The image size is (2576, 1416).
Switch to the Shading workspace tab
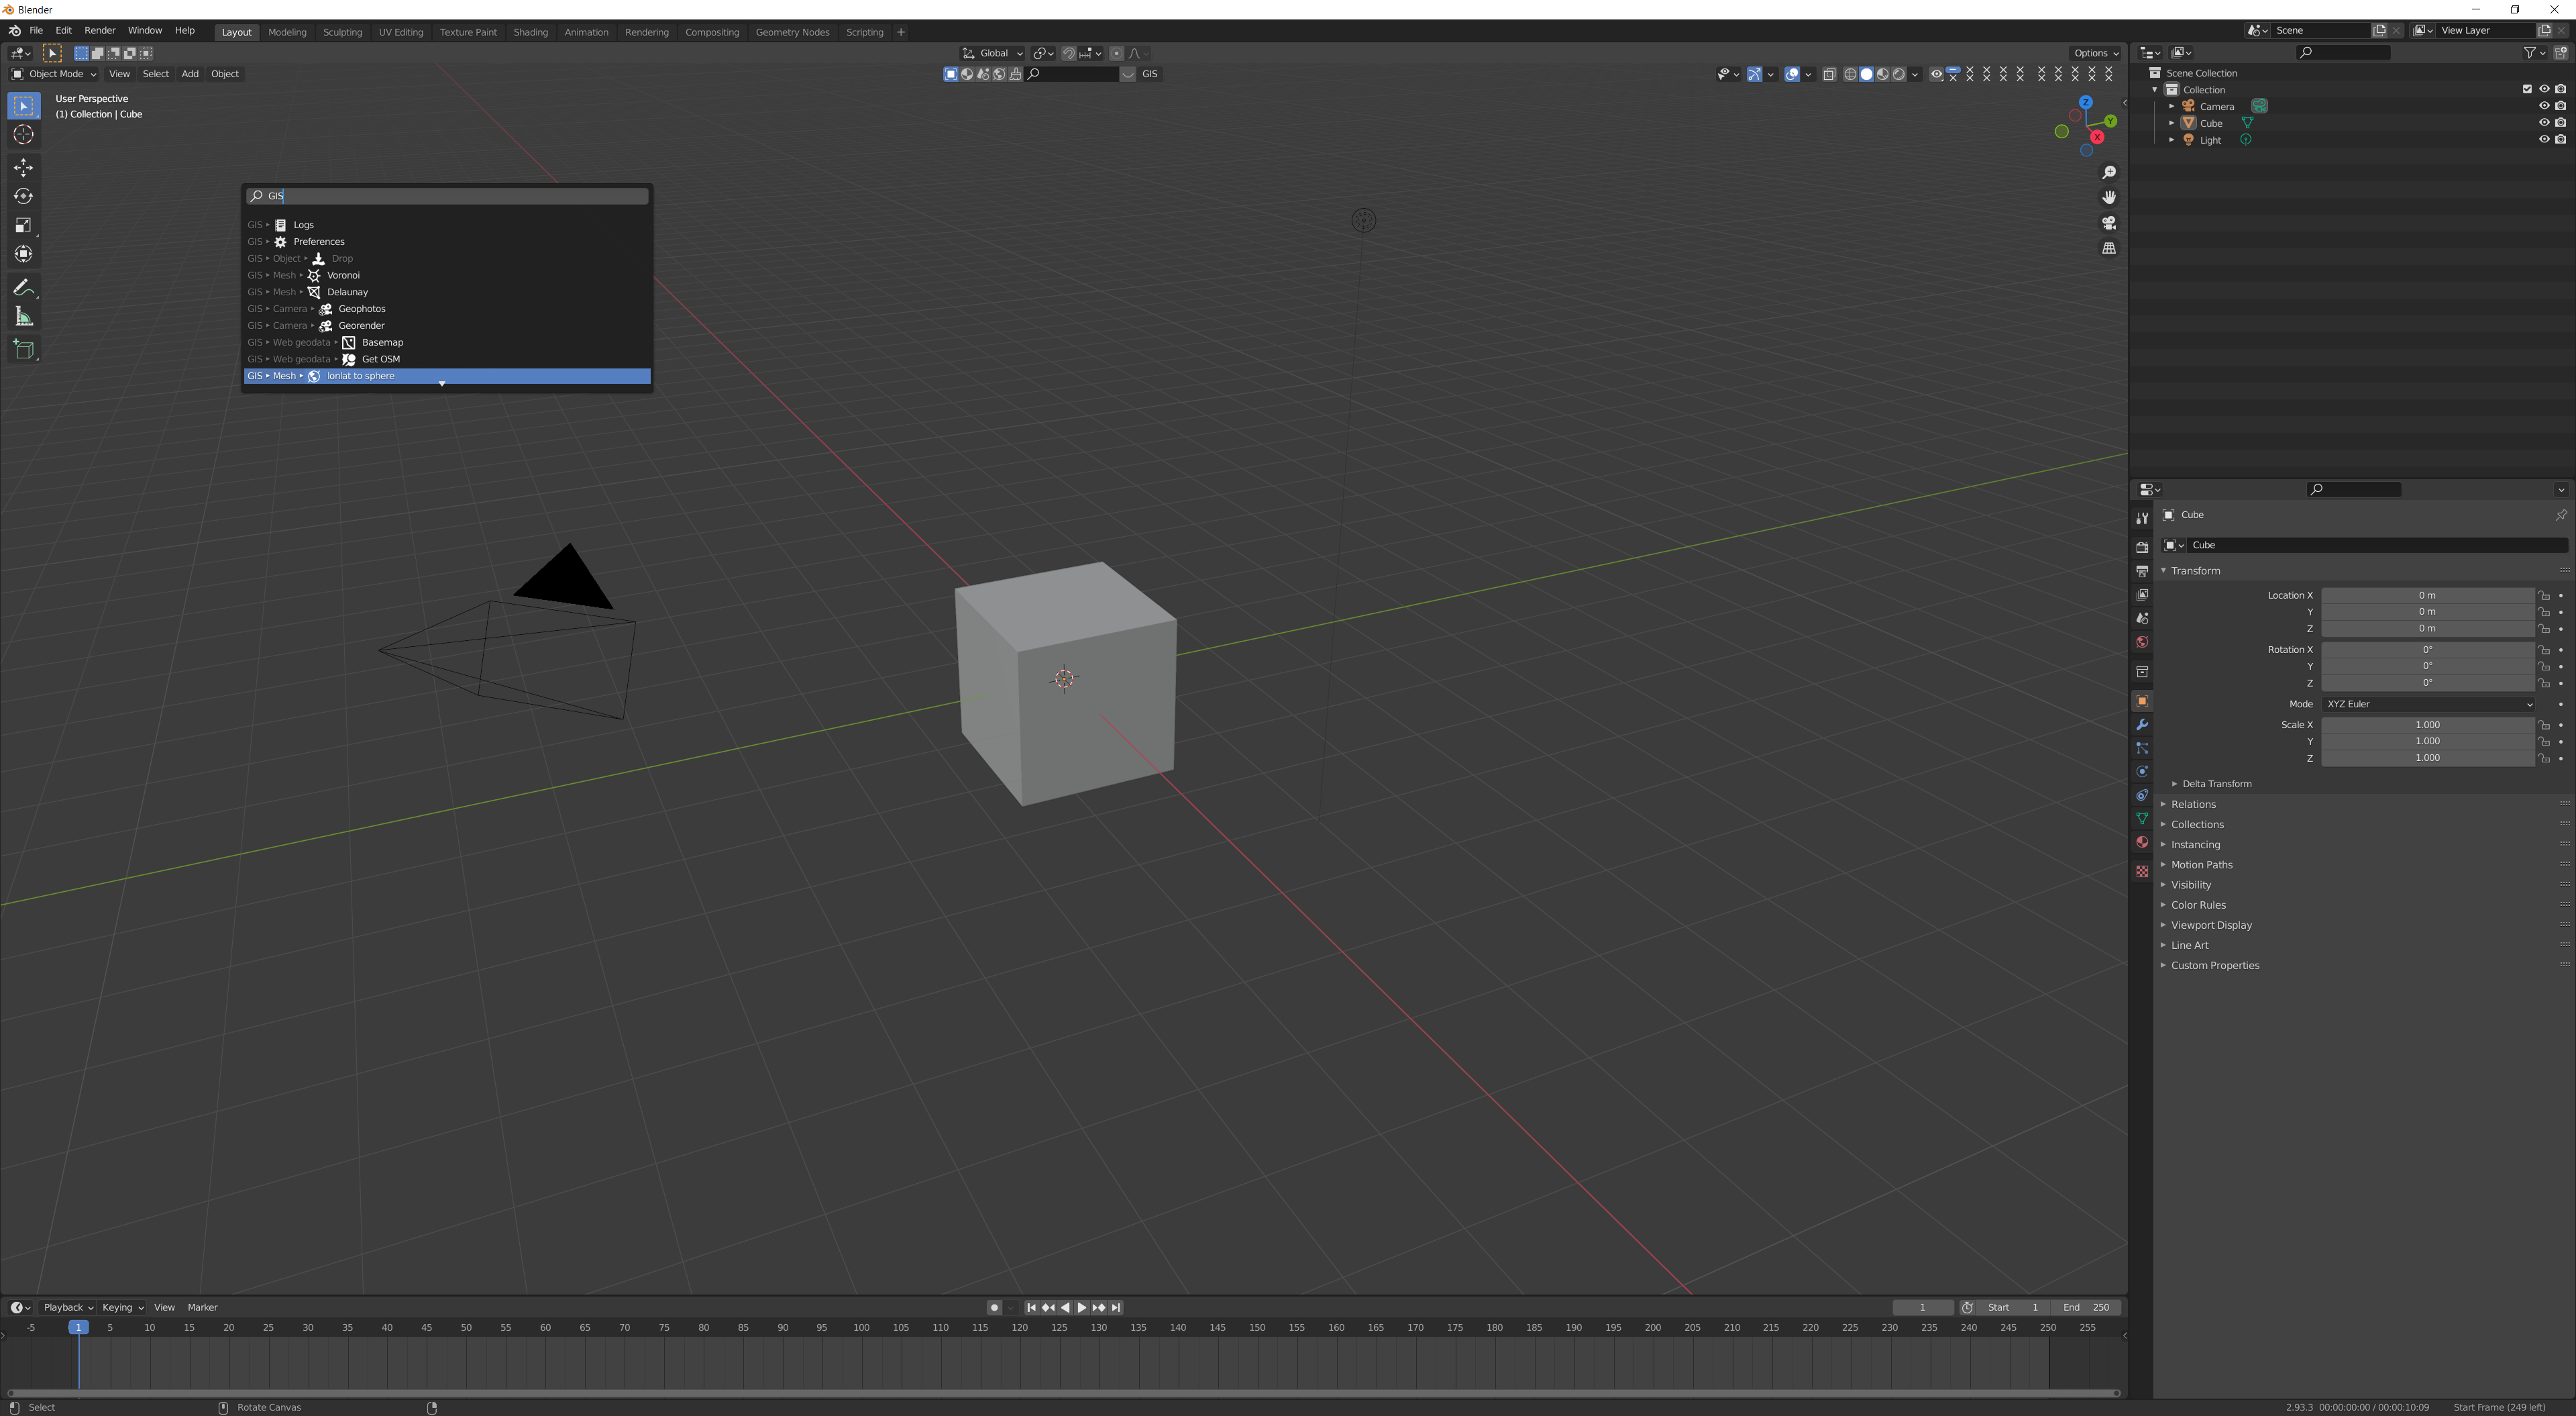[531, 31]
